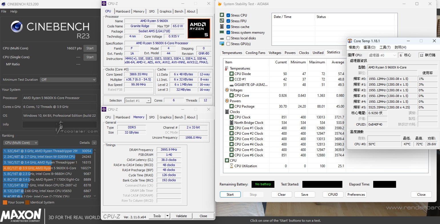440x224 pixels.
Task: Click the Stress CPU chip icon
Action: tap(222, 15)
